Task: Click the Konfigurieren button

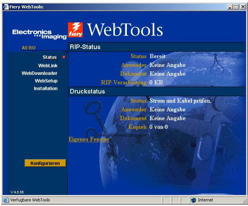Action: pos(45,163)
